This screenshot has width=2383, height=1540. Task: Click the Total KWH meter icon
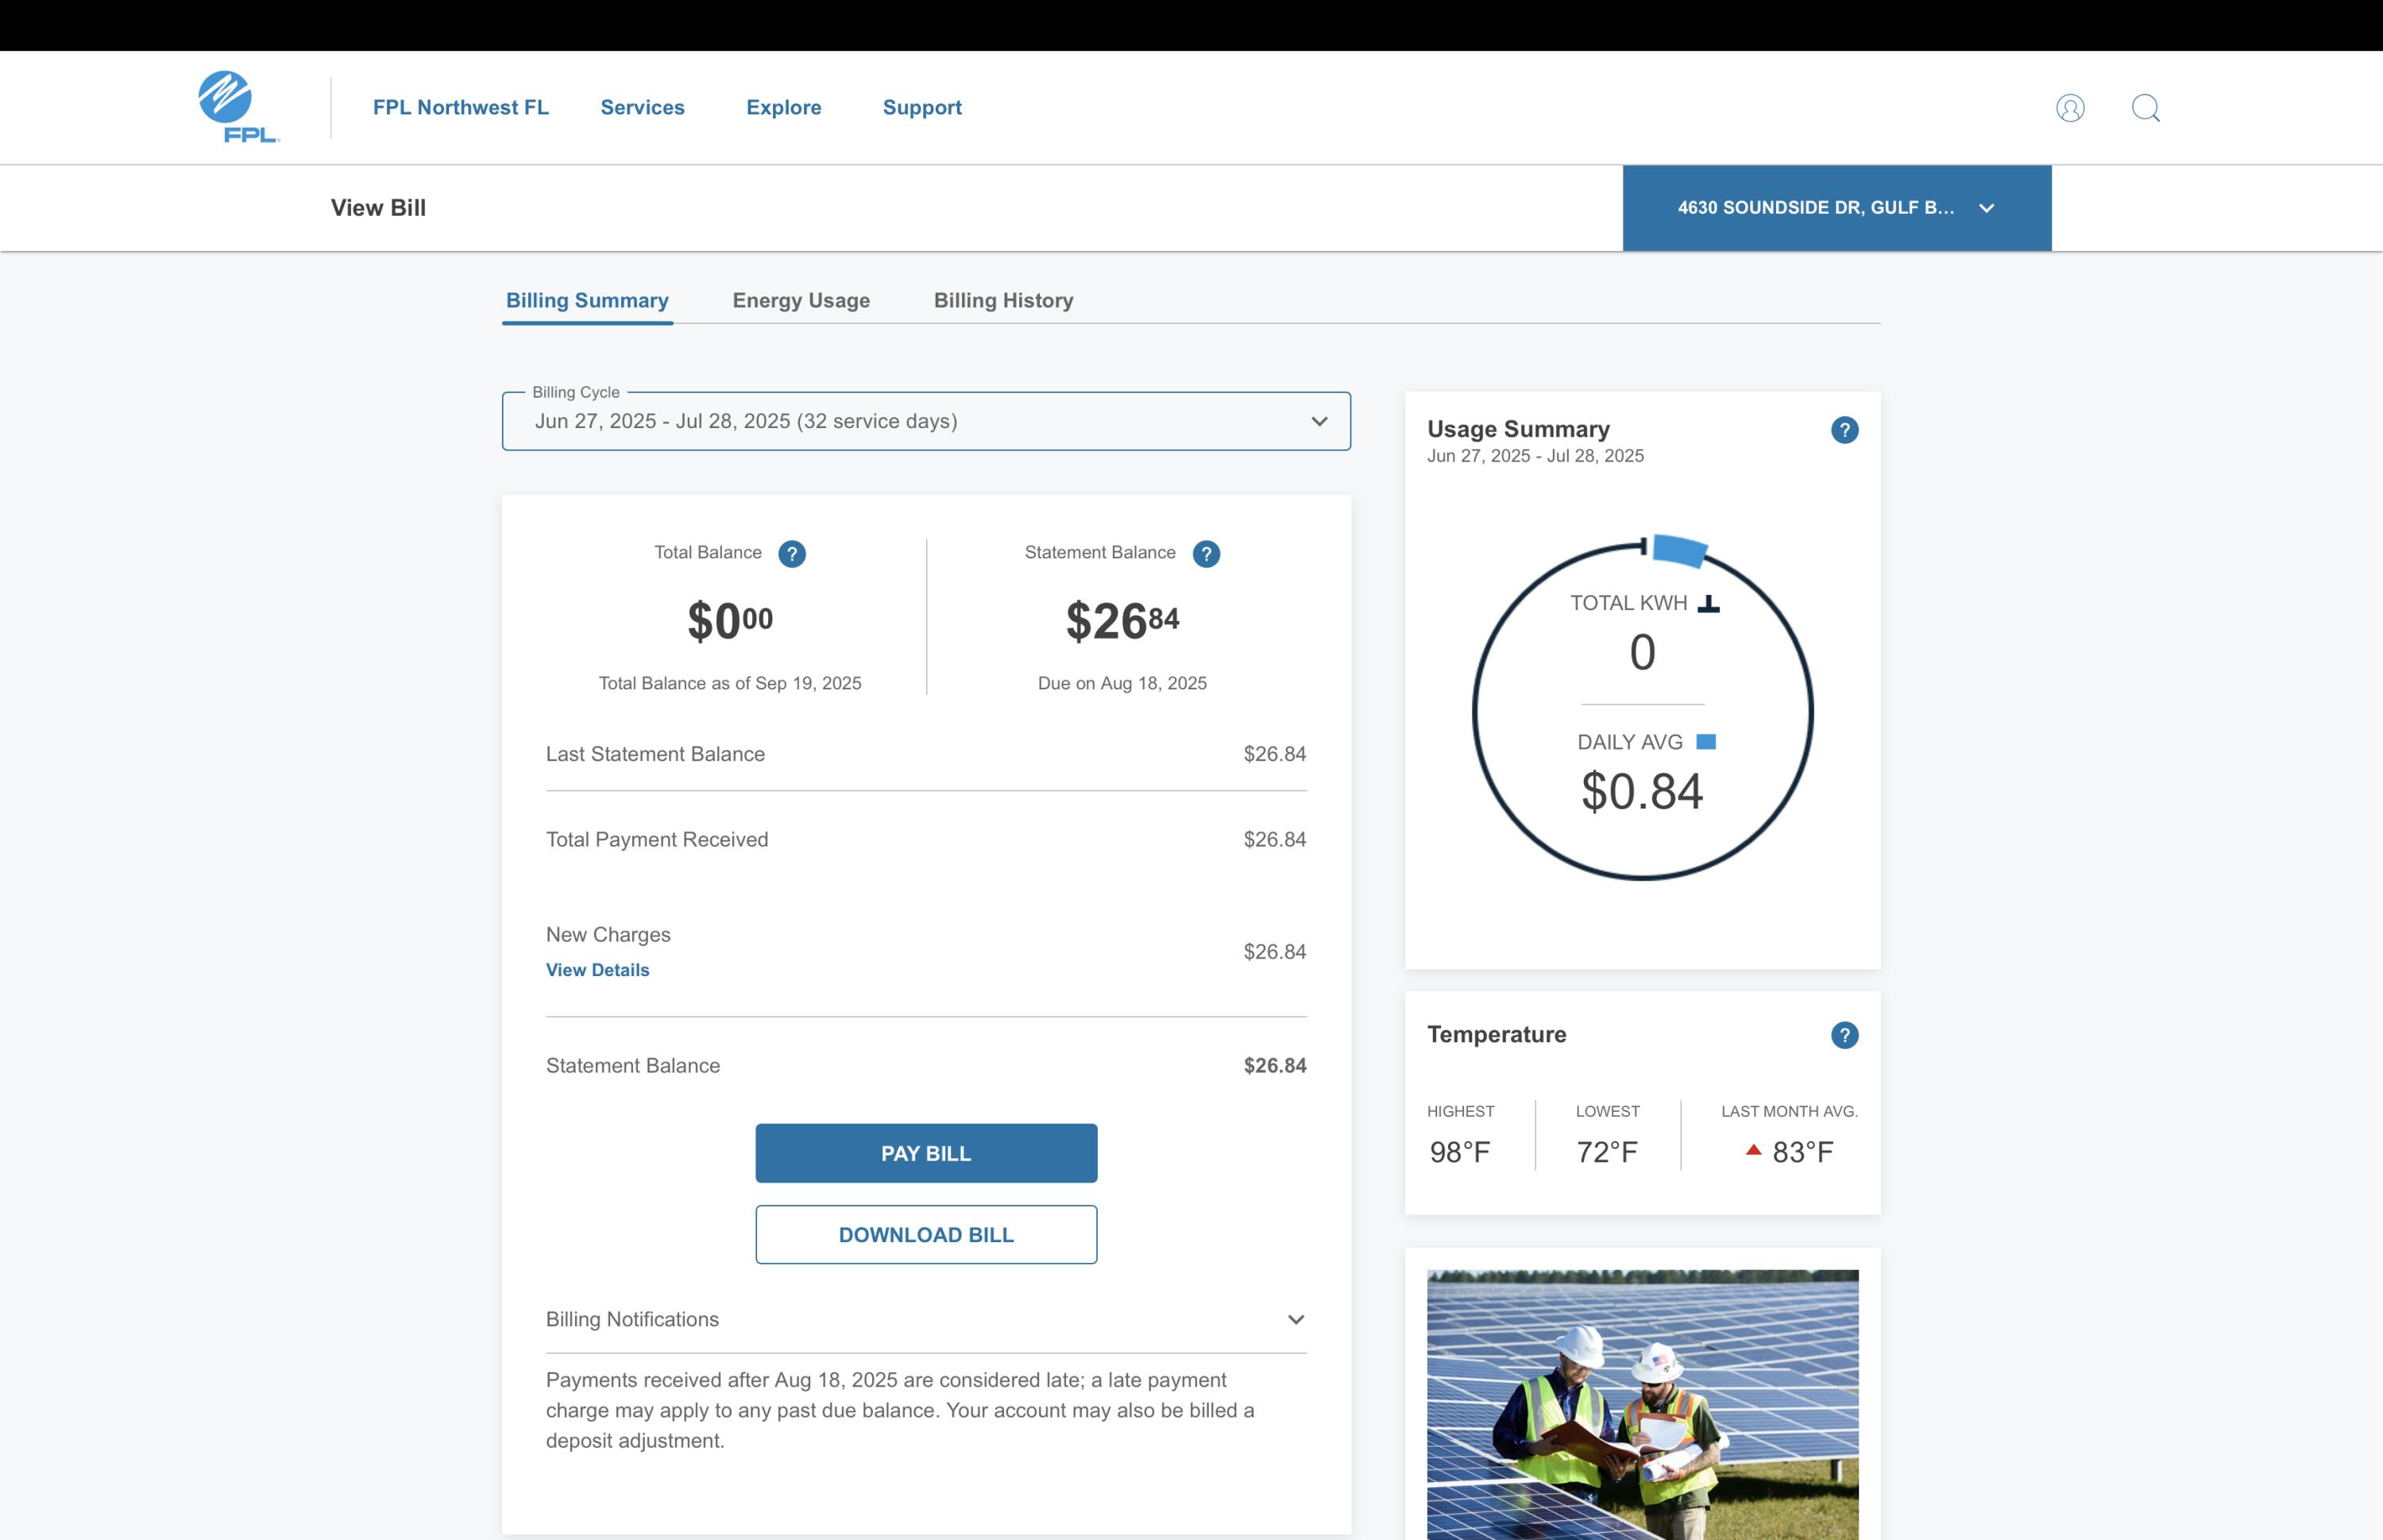coord(1709,603)
